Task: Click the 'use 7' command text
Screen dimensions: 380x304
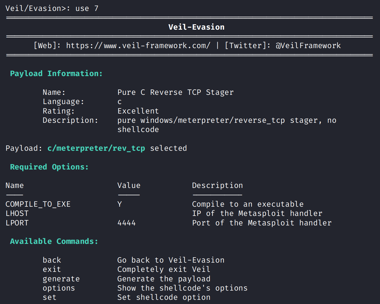Action: click(87, 8)
